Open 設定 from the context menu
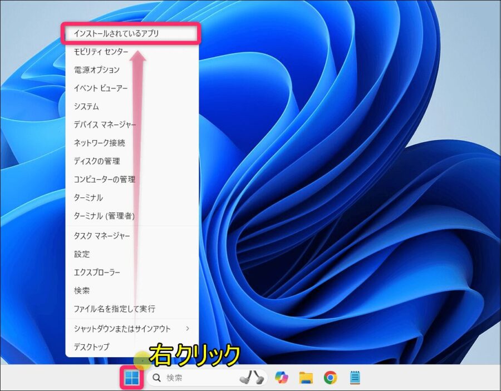 (x=81, y=254)
